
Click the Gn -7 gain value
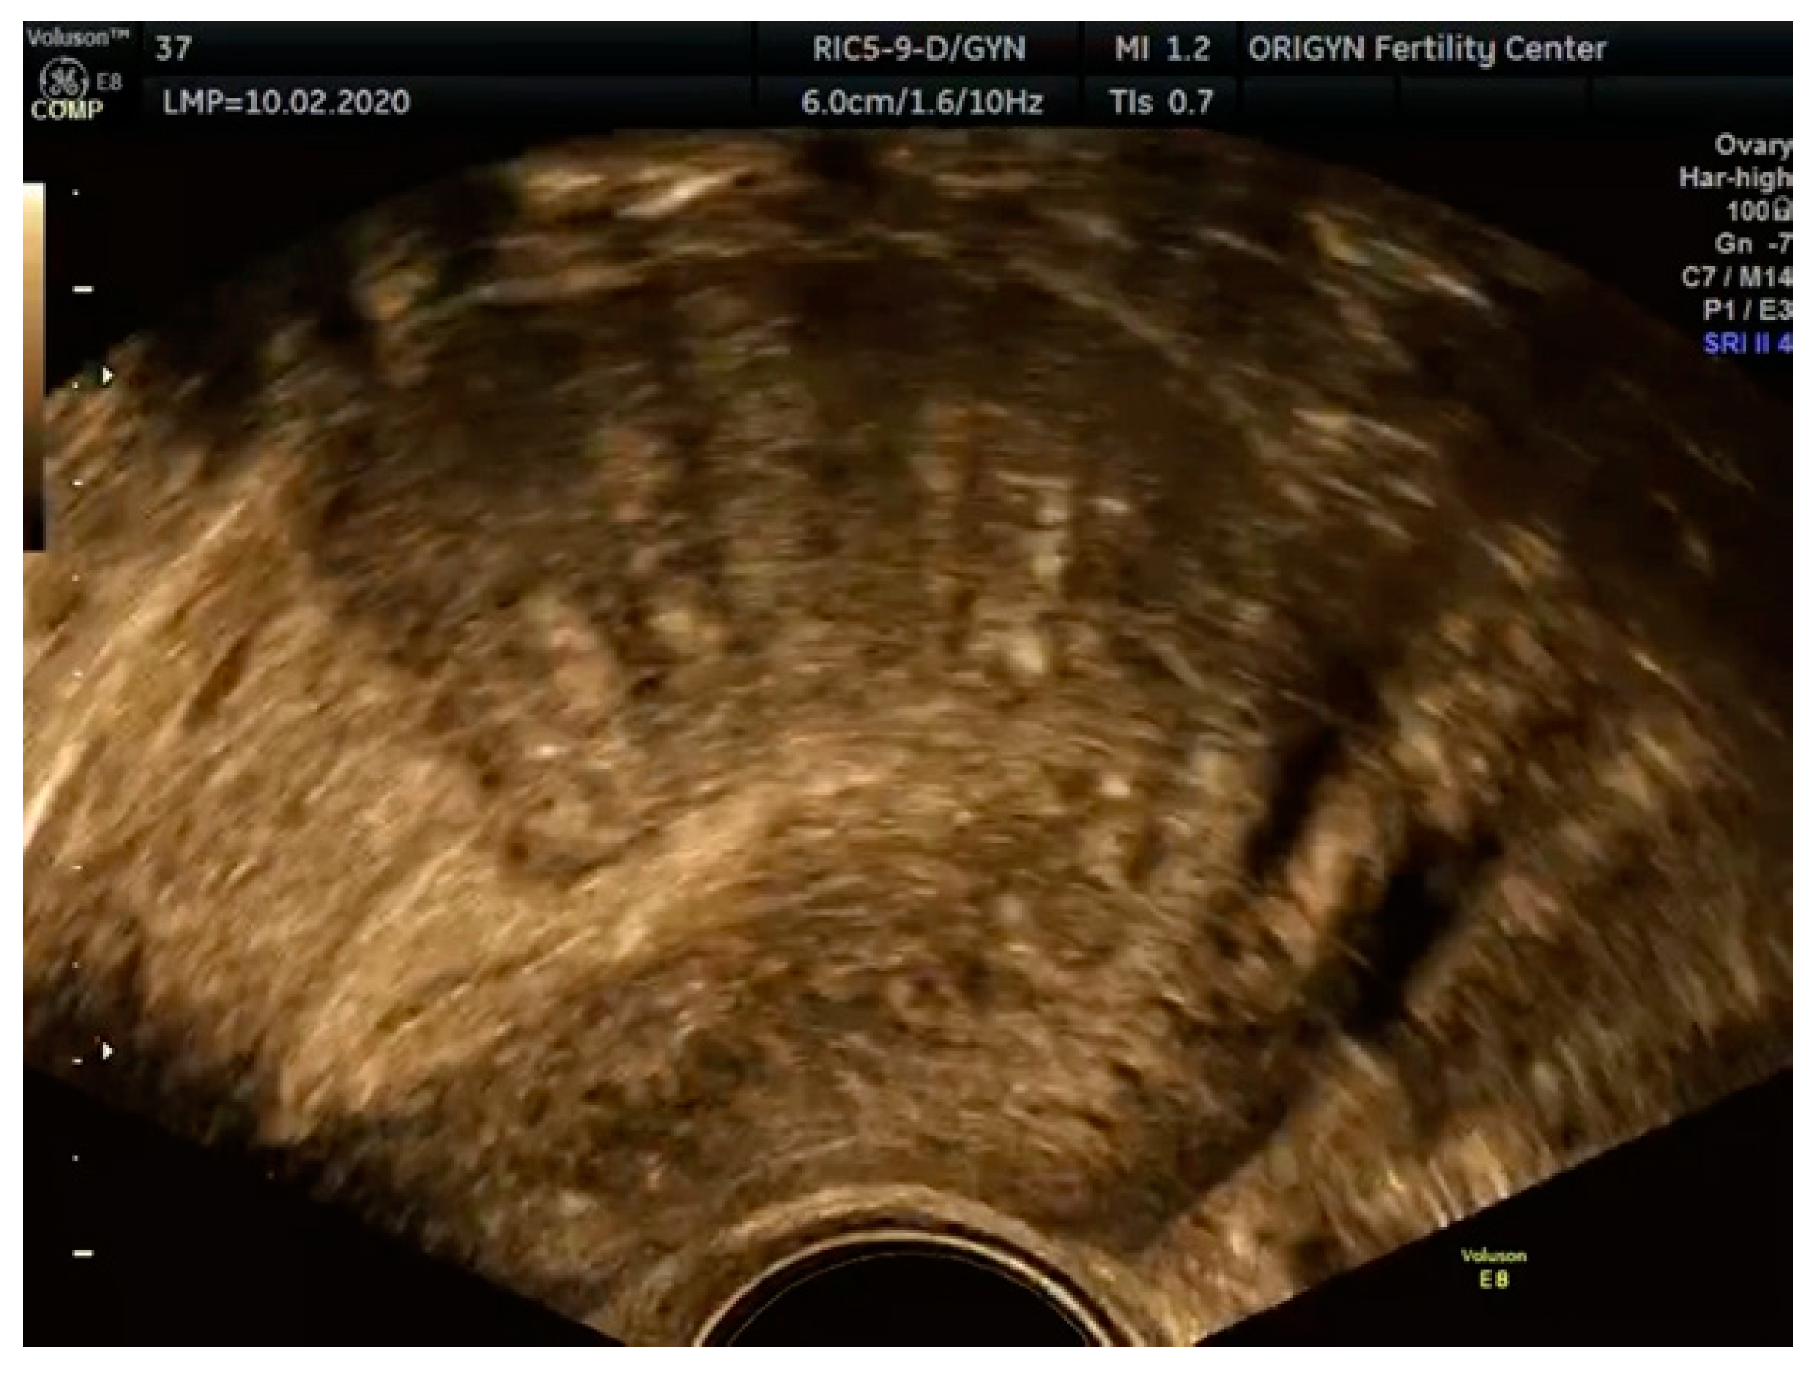click(1753, 245)
